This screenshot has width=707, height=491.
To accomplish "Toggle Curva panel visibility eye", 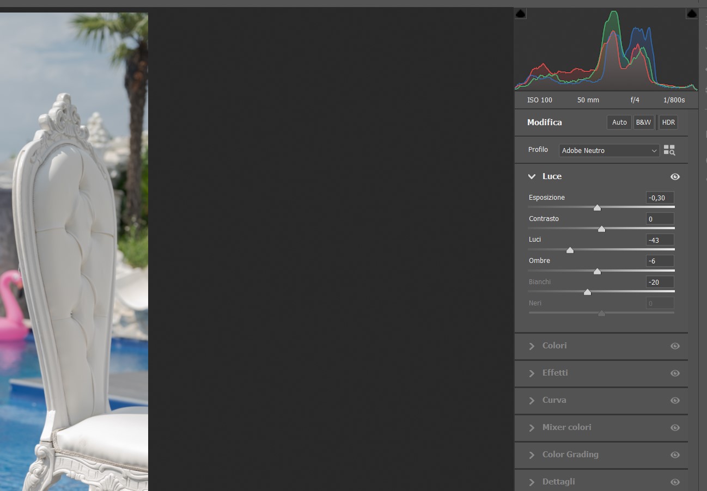I will (675, 401).
